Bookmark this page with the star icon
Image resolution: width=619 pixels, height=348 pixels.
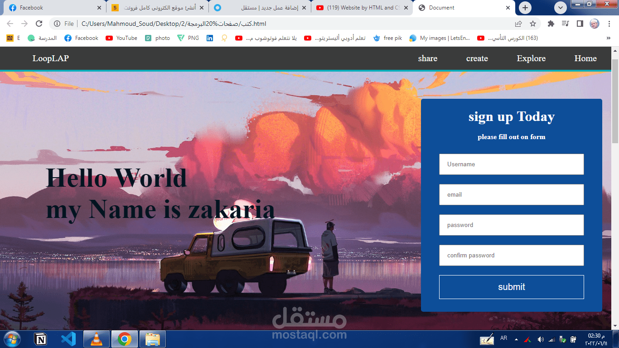533,24
